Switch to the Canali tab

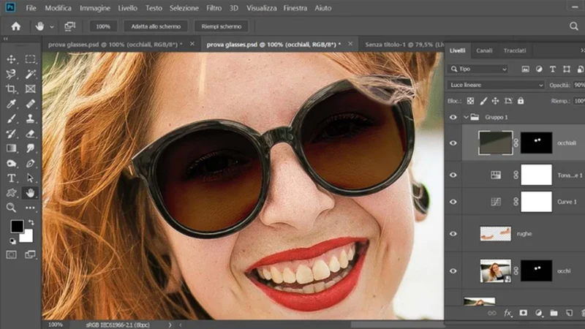(x=484, y=50)
